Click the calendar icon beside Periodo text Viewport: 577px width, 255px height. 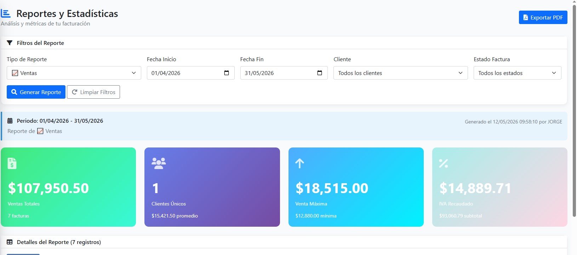[x=10, y=121]
